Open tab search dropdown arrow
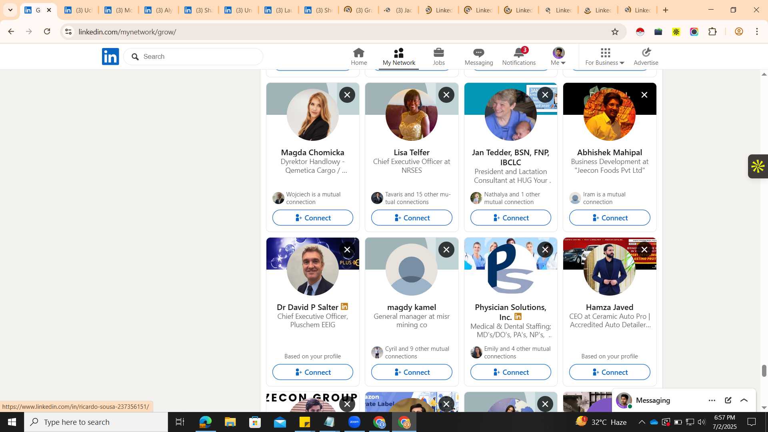This screenshot has height=432, width=768. pyautogui.click(x=10, y=10)
